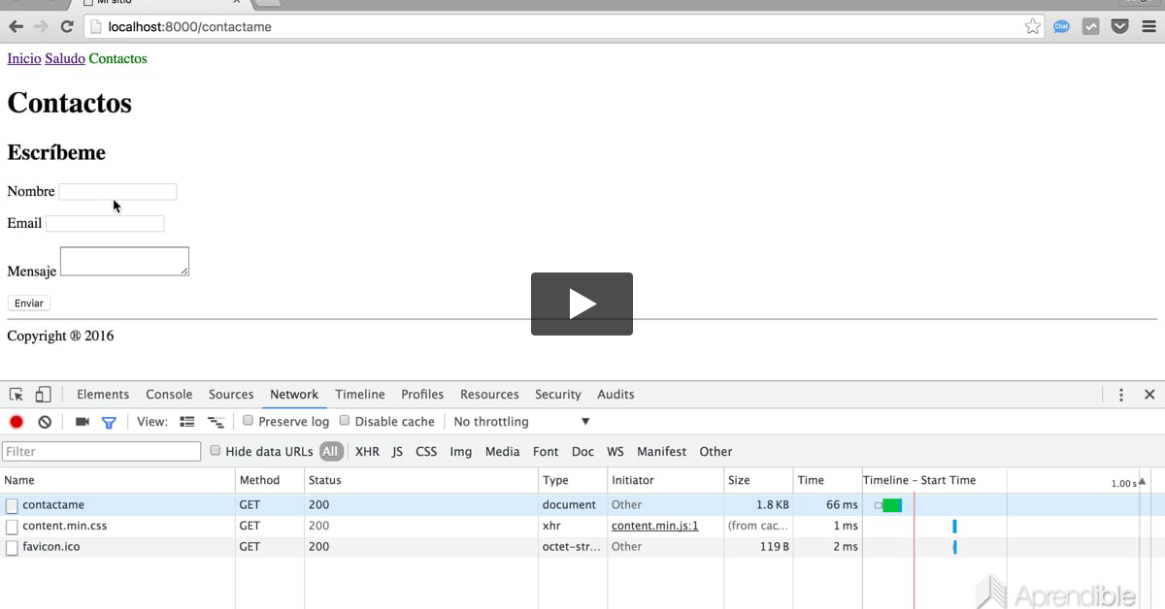Focus the Nombre input field

pyautogui.click(x=117, y=192)
